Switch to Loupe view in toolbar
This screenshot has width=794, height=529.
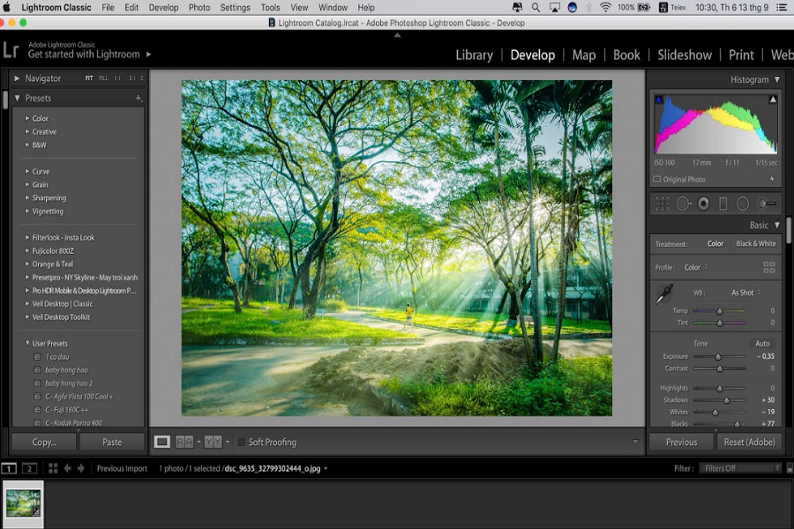[162, 442]
